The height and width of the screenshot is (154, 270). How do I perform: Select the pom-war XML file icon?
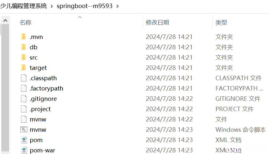click(24, 150)
